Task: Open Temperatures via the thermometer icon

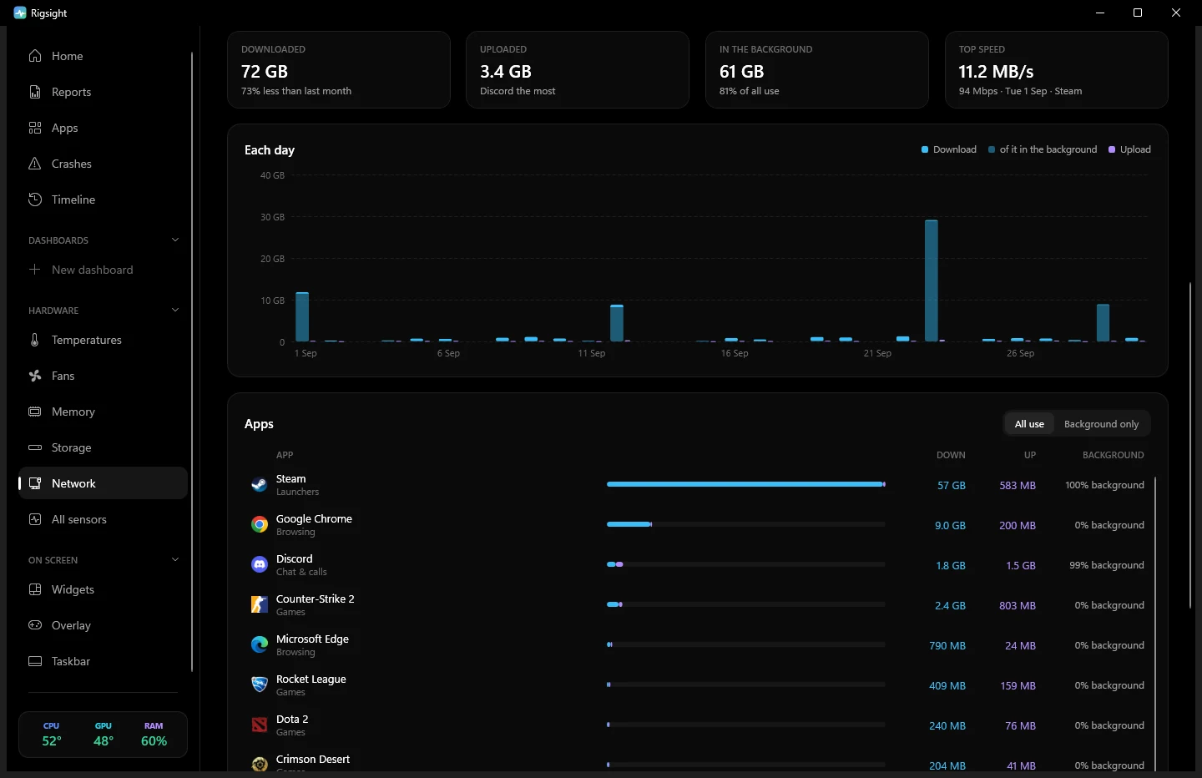Action: (35, 340)
